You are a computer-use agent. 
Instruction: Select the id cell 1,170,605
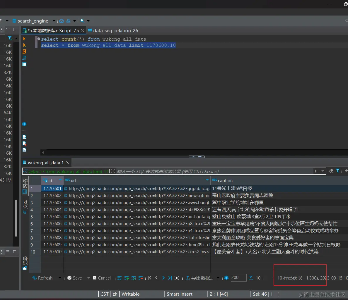[52, 217]
